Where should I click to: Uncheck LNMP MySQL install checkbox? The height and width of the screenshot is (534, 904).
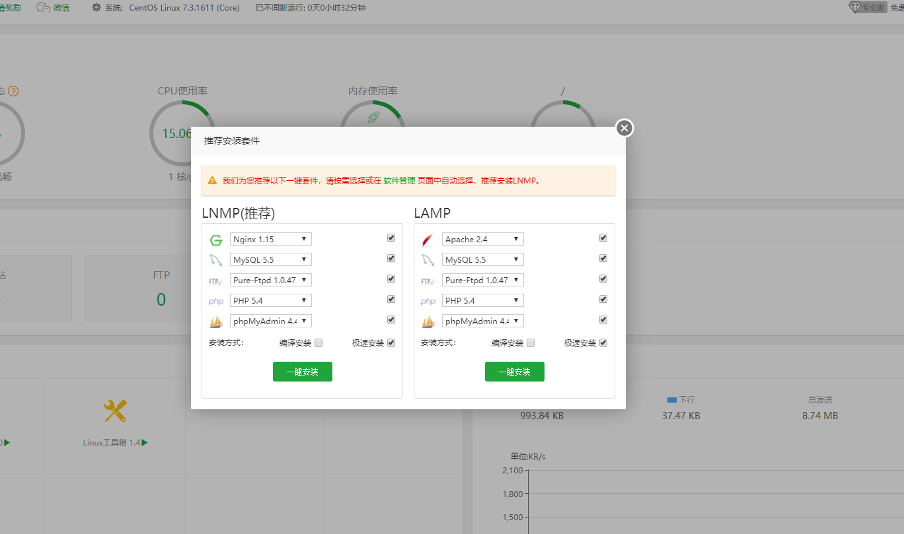coord(391,258)
